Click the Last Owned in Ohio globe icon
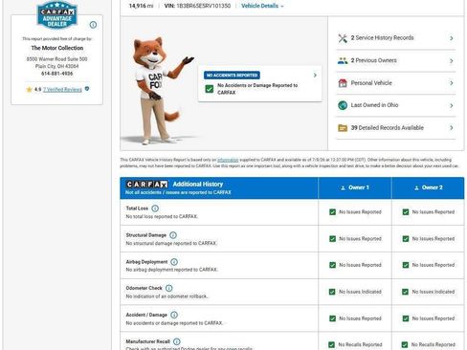This screenshot has height=350, width=467. coord(343,105)
